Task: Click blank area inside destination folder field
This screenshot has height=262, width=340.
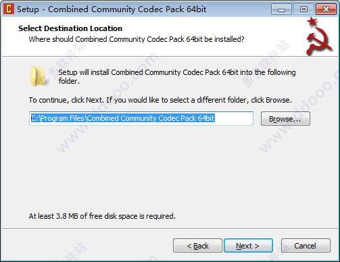Action: click(234, 118)
